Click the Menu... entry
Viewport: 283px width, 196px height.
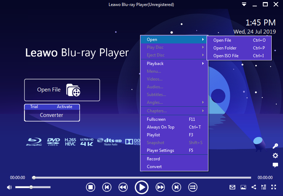click(x=174, y=71)
